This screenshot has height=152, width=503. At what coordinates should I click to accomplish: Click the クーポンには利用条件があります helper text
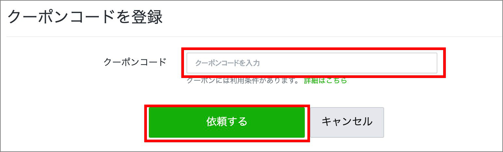point(242,81)
